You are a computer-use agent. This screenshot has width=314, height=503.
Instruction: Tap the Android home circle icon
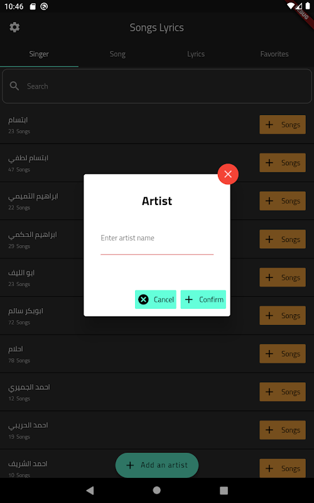[x=156, y=490]
